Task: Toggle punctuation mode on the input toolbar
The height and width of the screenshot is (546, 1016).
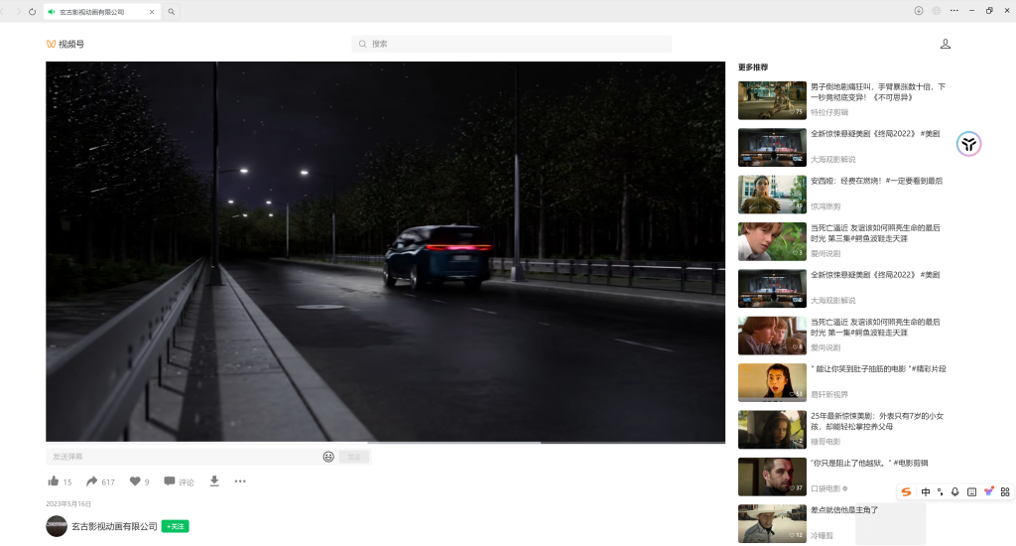Action: (x=941, y=492)
